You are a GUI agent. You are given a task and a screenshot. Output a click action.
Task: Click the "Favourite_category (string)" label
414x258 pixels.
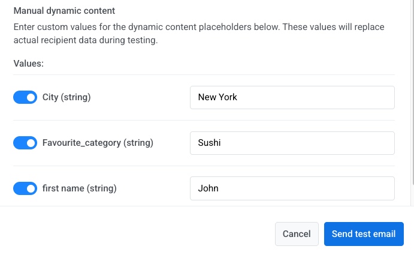click(x=98, y=143)
